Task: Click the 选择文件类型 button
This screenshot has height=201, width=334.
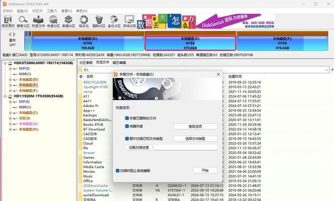Action: (x=195, y=139)
